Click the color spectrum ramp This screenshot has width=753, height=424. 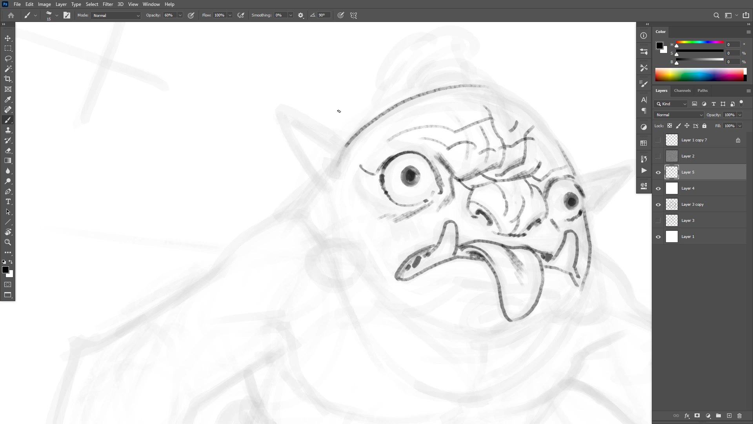pyautogui.click(x=700, y=75)
